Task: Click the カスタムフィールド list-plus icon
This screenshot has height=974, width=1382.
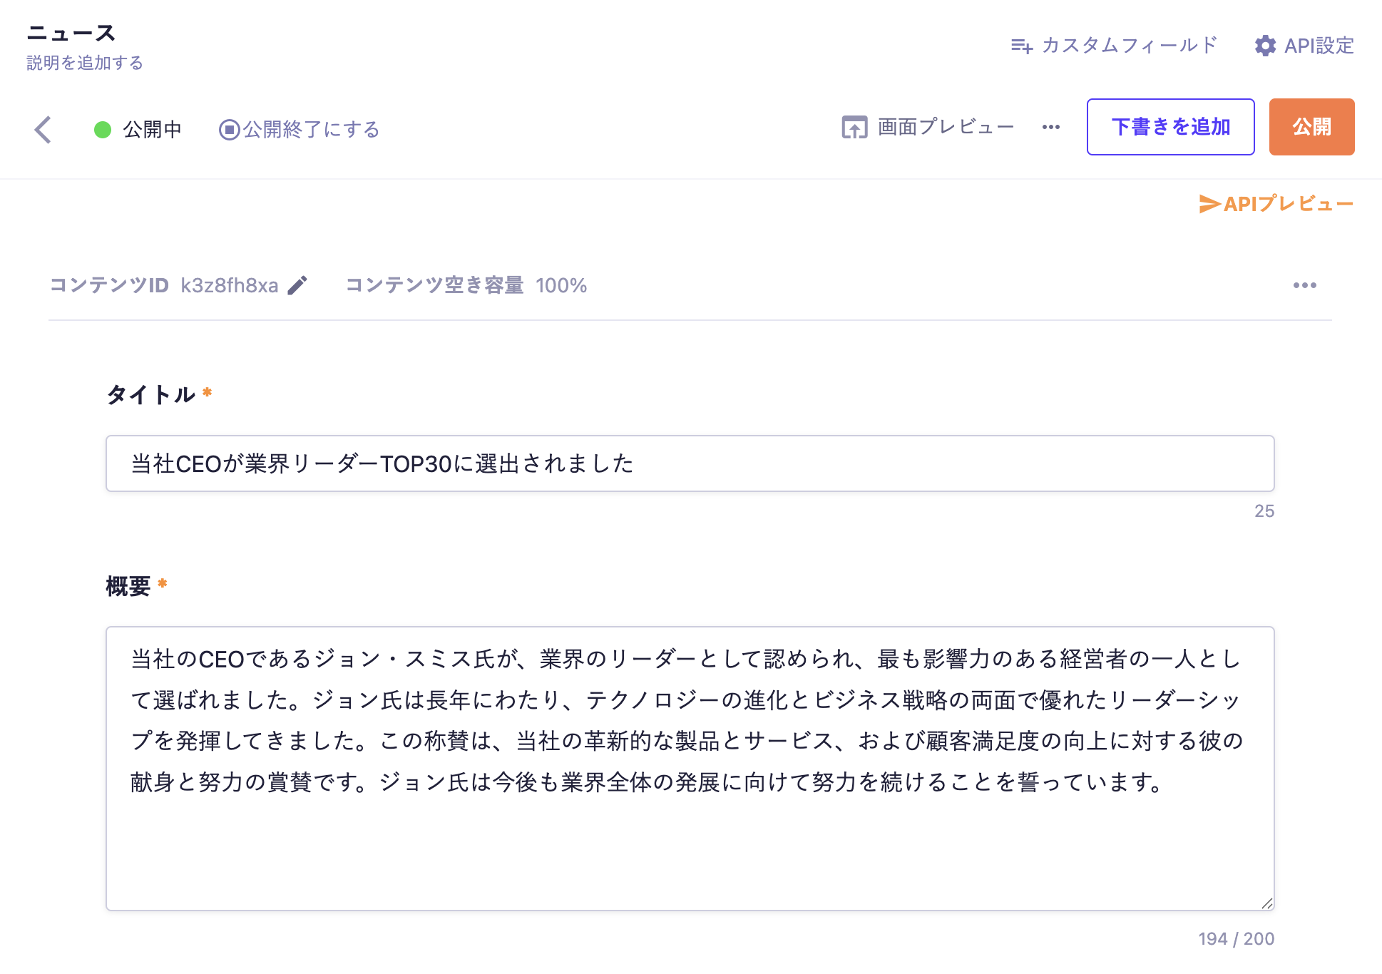Action: pos(1021,46)
